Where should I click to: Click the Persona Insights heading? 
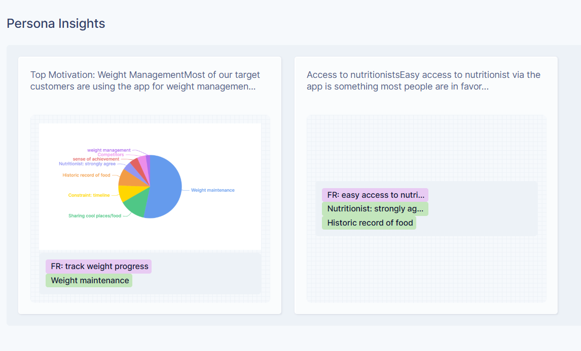56,23
